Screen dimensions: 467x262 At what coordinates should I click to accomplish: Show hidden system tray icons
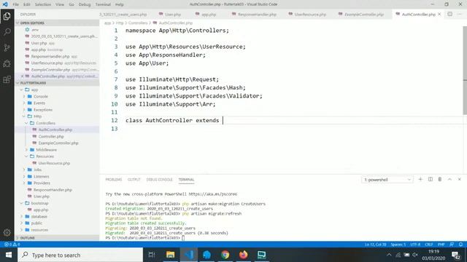[389, 255]
